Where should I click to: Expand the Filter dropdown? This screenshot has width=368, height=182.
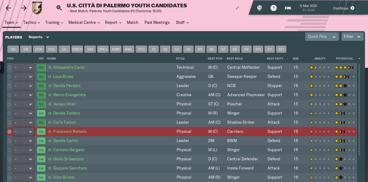click(x=352, y=37)
